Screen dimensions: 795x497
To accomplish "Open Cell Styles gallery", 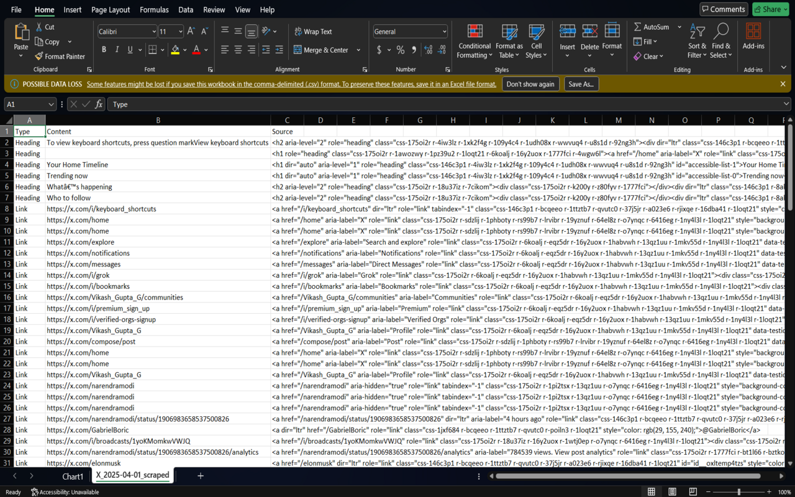I will pyautogui.click(x=537, y=42).
